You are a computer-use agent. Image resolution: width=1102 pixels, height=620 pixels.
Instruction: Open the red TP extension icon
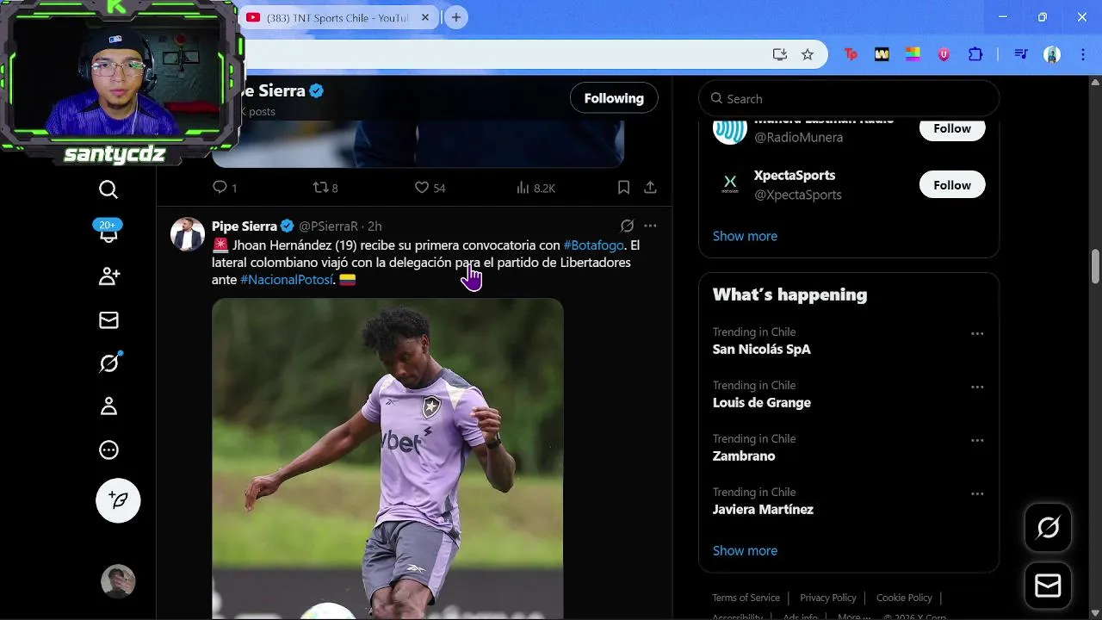coord(851,54)
